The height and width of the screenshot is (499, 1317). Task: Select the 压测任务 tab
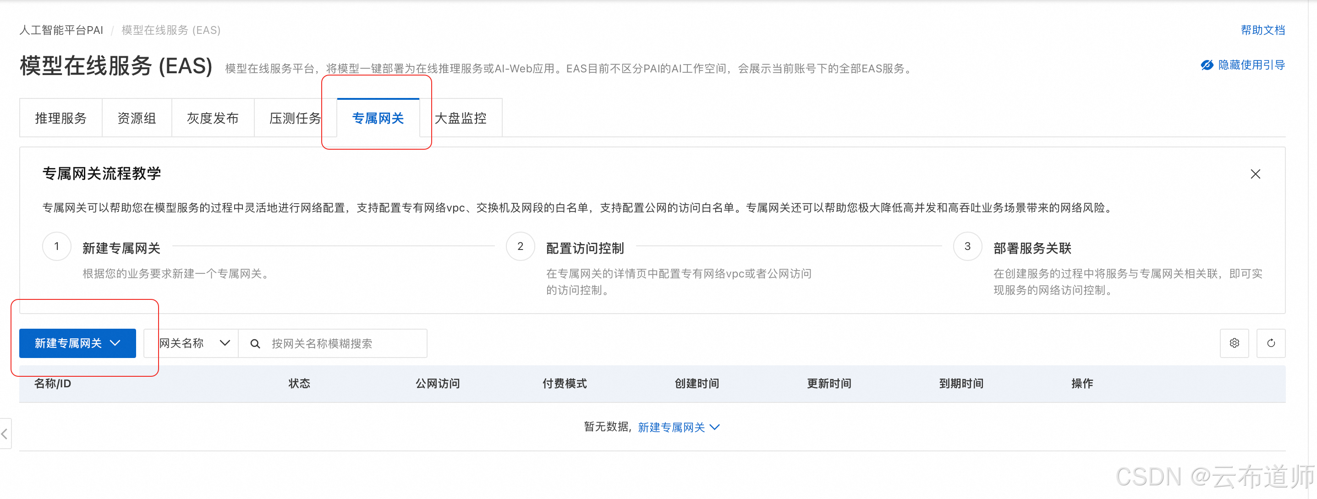pyautogui.click(x=295, y=119)
